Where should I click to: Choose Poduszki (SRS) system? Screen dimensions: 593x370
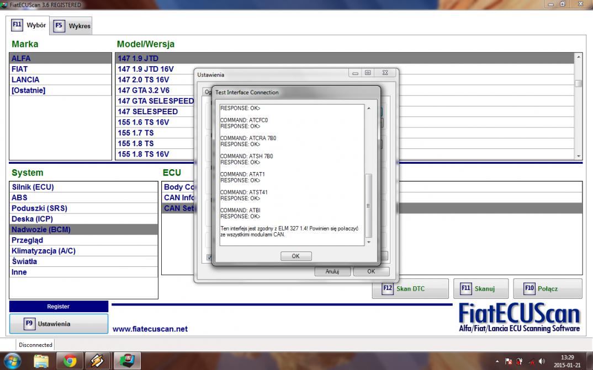coord(83,208)
